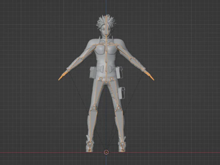Select the thigh holster pouch on the leg
This screenshot has width=220, height=165.
pyautogui.click(x=121, y=93)
